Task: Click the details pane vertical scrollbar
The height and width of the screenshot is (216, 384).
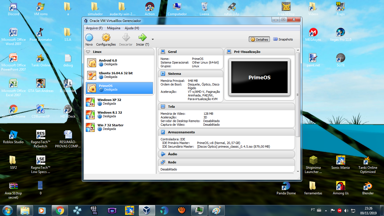Action: tap(298, 95)
